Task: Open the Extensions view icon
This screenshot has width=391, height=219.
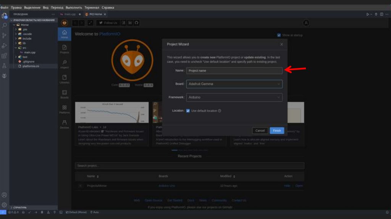Action: (5, 56)
